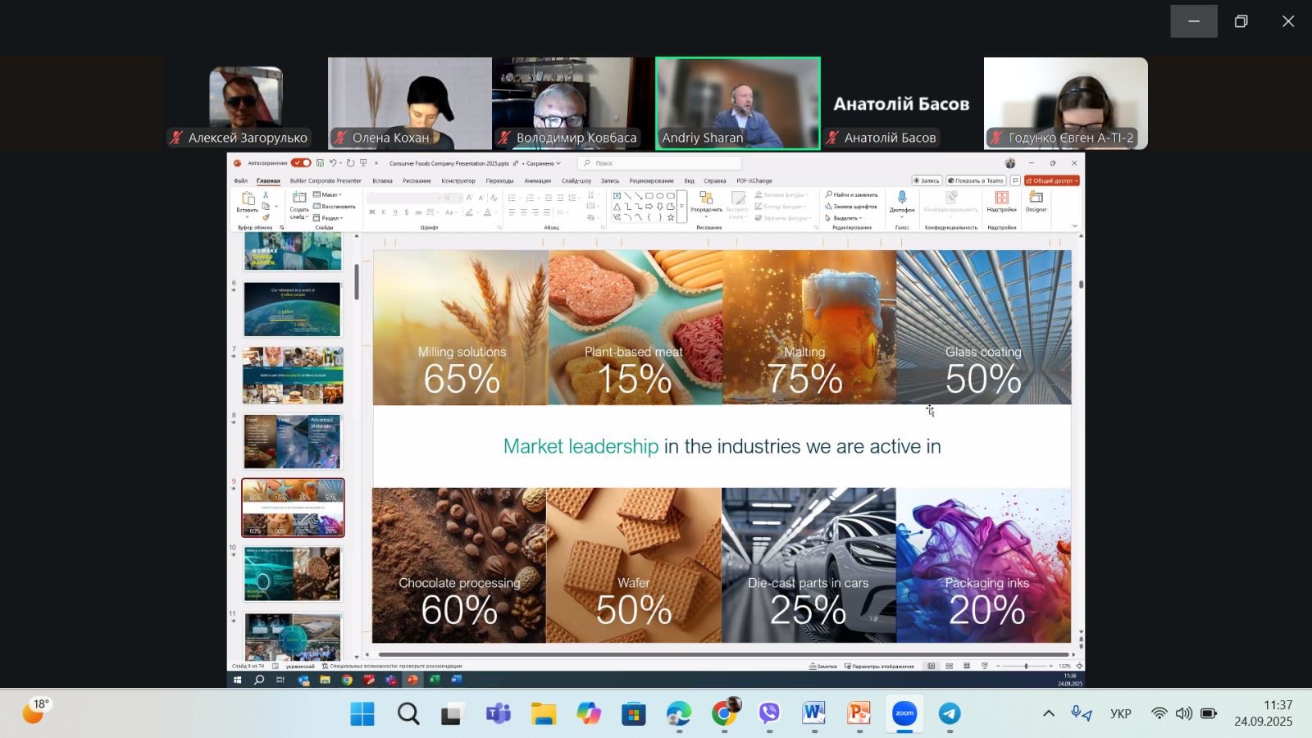This screenshot has width=1312, height=738.
Task: Click fit slide to window icon
Action: (1079, 666)
